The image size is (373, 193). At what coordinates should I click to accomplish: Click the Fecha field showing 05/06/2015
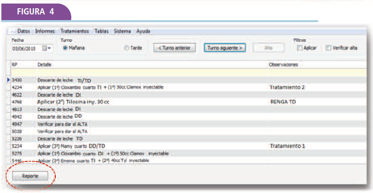27,49
